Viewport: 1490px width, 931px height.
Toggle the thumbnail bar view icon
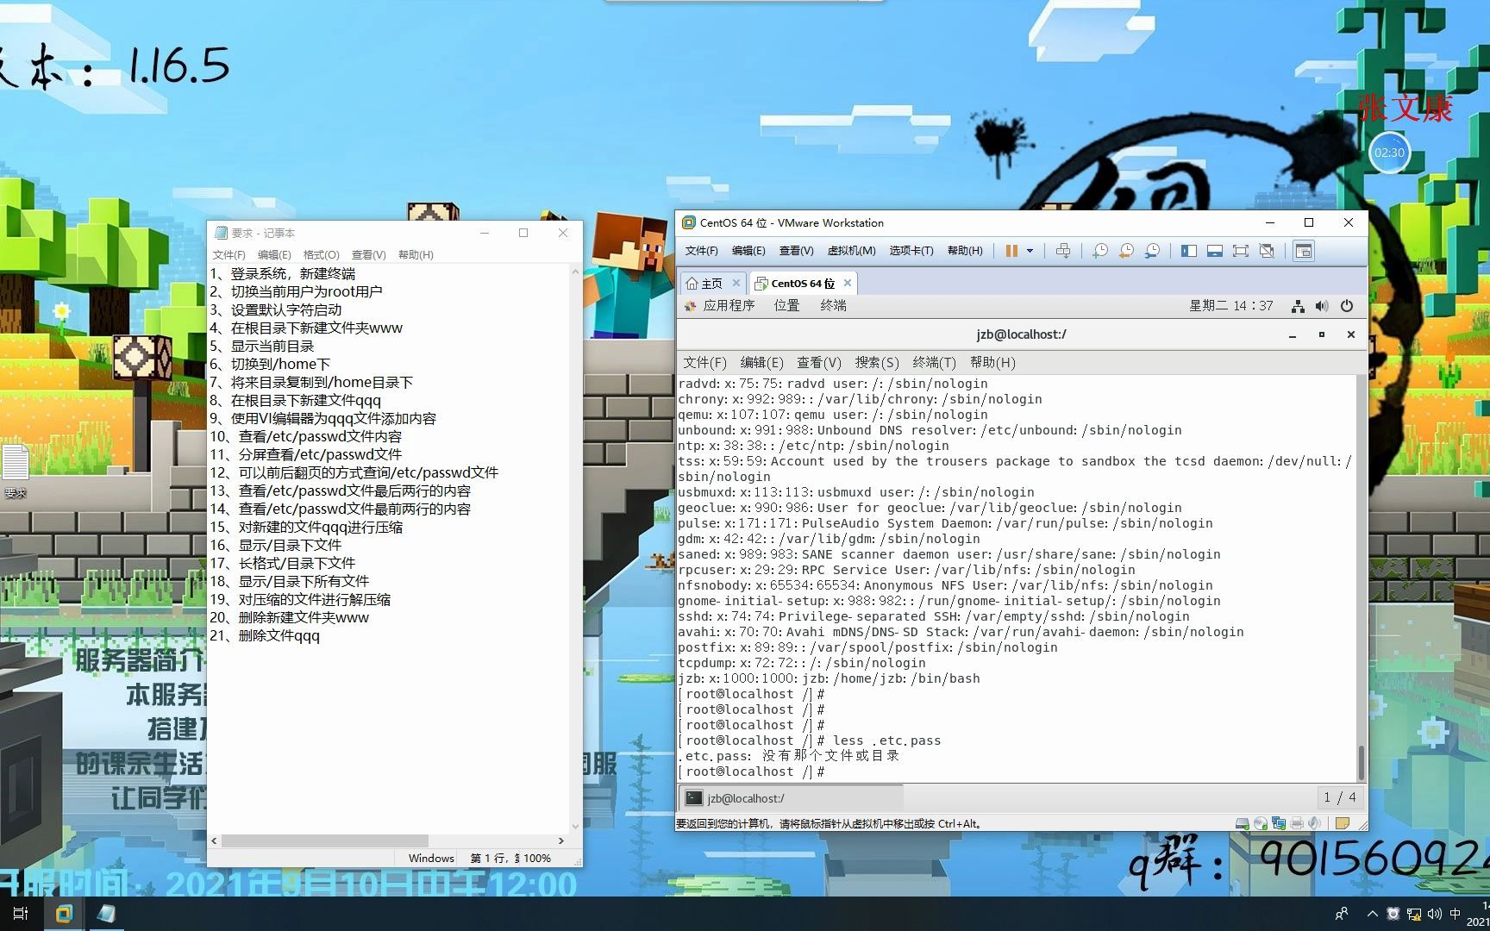pyautogui.click(x=1215, y=251)
